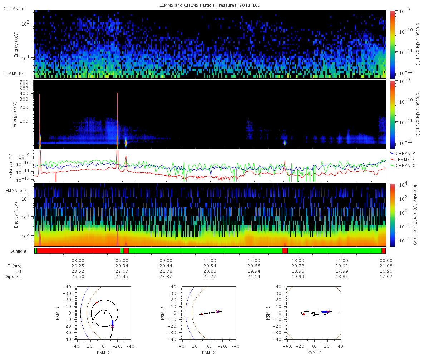Screen dimensions: 429x357
Task: Click the LEMMS pressure color bar
Action: [x=392, y=115]
